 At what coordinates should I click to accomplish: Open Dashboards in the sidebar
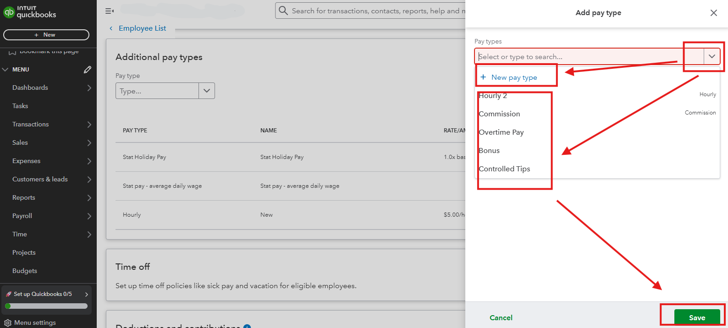point(30,87)
